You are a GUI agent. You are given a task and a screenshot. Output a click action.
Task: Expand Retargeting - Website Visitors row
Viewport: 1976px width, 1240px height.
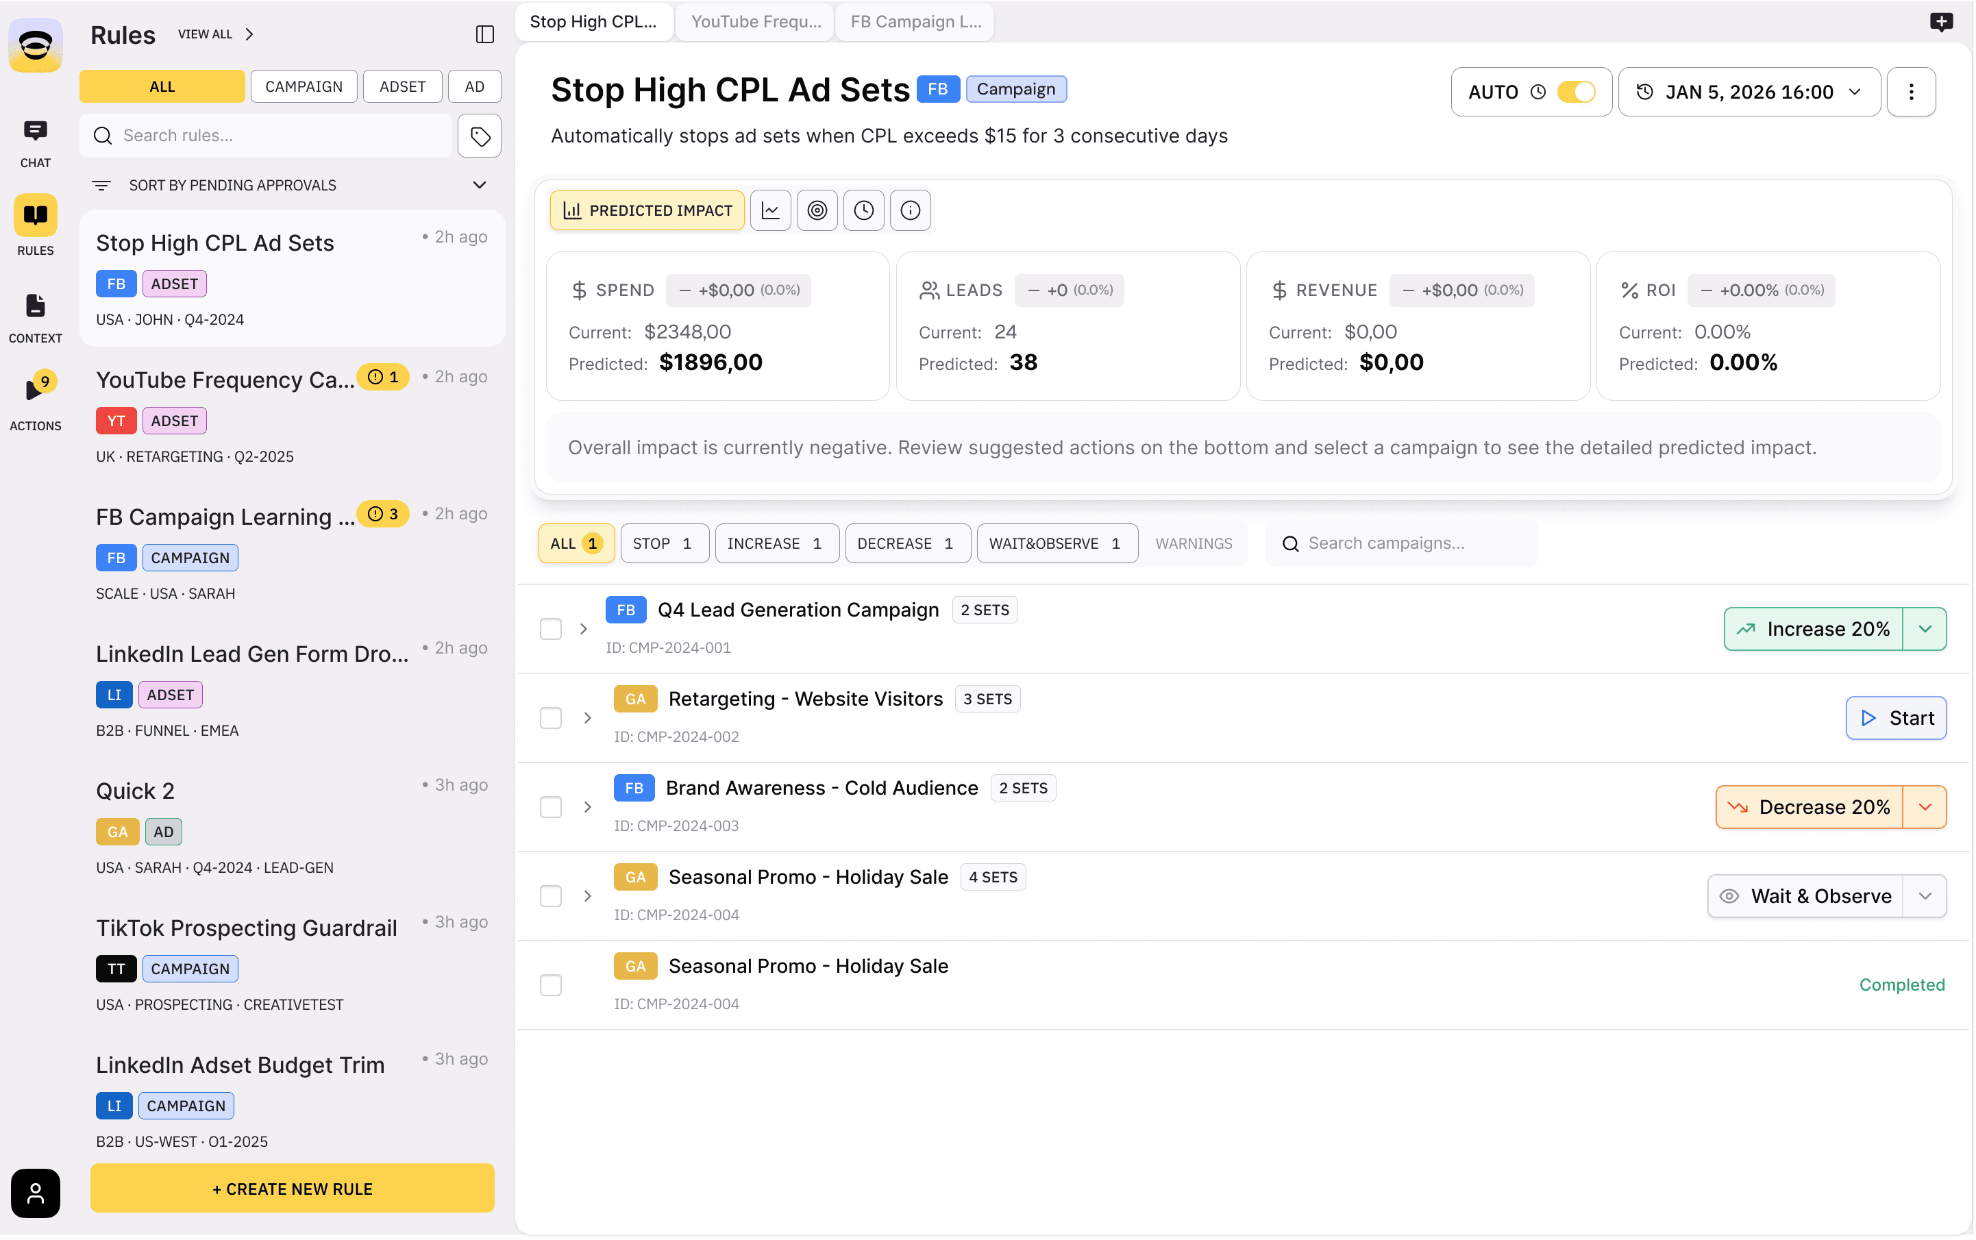click(x=587, y=719)
